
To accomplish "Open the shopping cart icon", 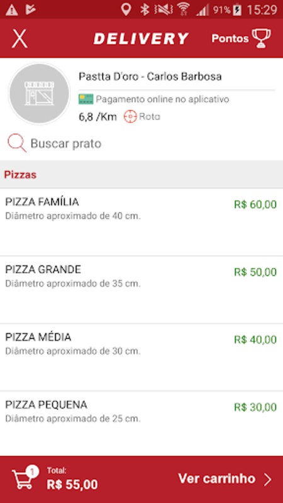I will point(25,478).
